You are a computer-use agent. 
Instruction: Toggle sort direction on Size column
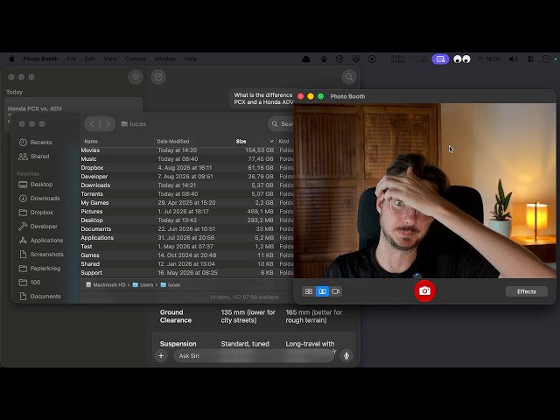tap(255, 142)
